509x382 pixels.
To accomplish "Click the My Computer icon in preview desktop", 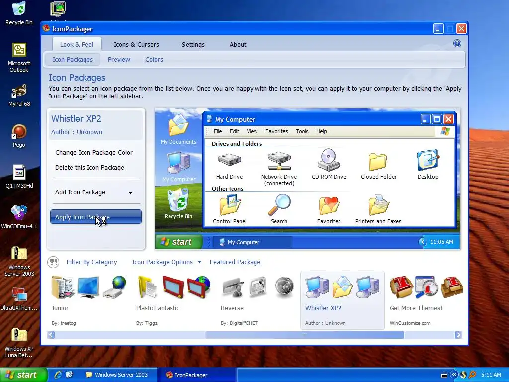I will [x=178, y=163].
